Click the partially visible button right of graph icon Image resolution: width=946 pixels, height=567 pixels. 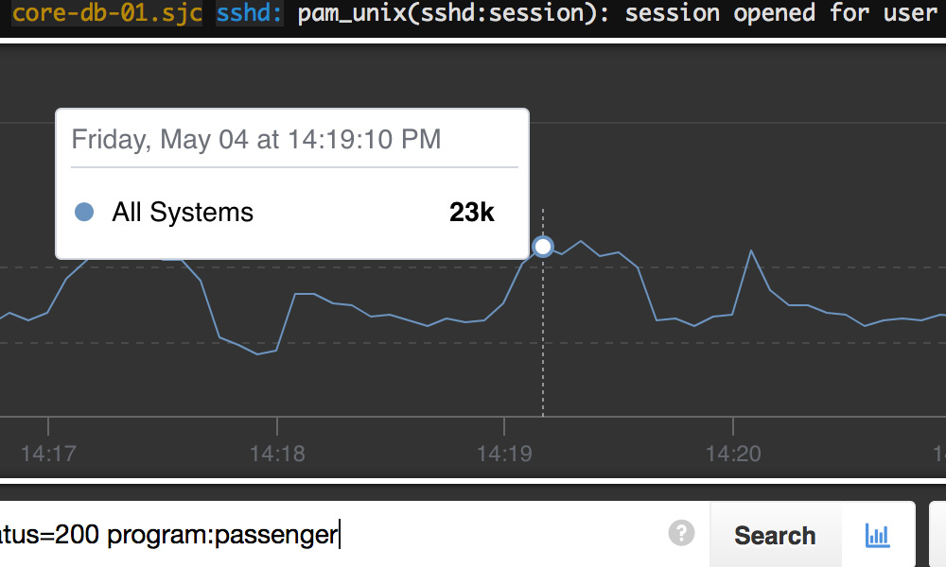(937, 534)
